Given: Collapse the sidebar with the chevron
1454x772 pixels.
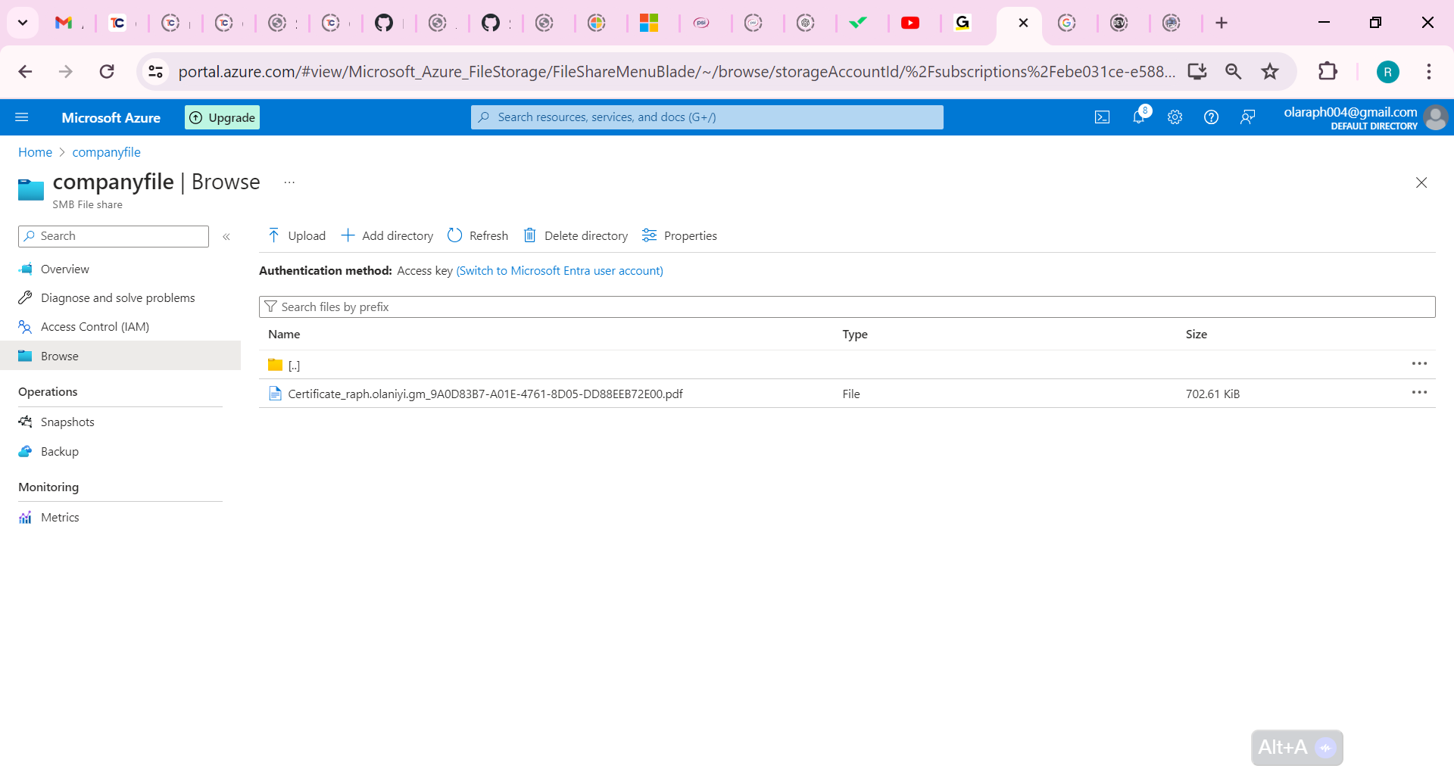Looking at the screenshot, I should [x=226, y=236].
